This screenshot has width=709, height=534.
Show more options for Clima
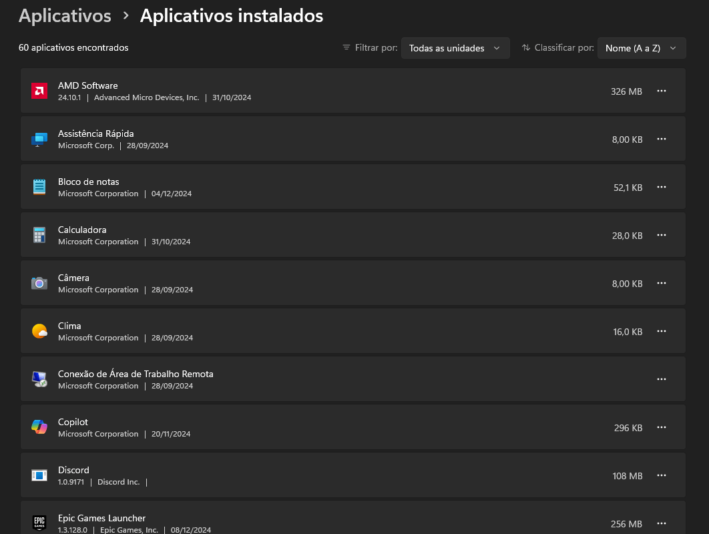pyautogui.click(x=662, y=332)
